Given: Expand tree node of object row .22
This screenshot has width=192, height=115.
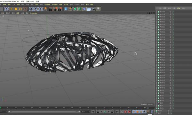Looking at the screenshot, I should [x=156, y=58].
